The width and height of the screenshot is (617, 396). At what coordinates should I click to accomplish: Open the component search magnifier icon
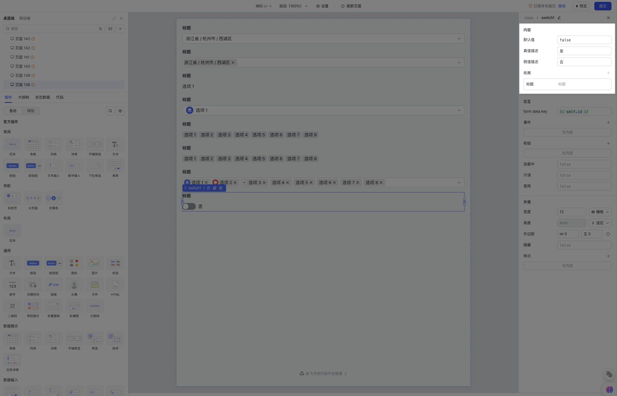tap(110, 111)
